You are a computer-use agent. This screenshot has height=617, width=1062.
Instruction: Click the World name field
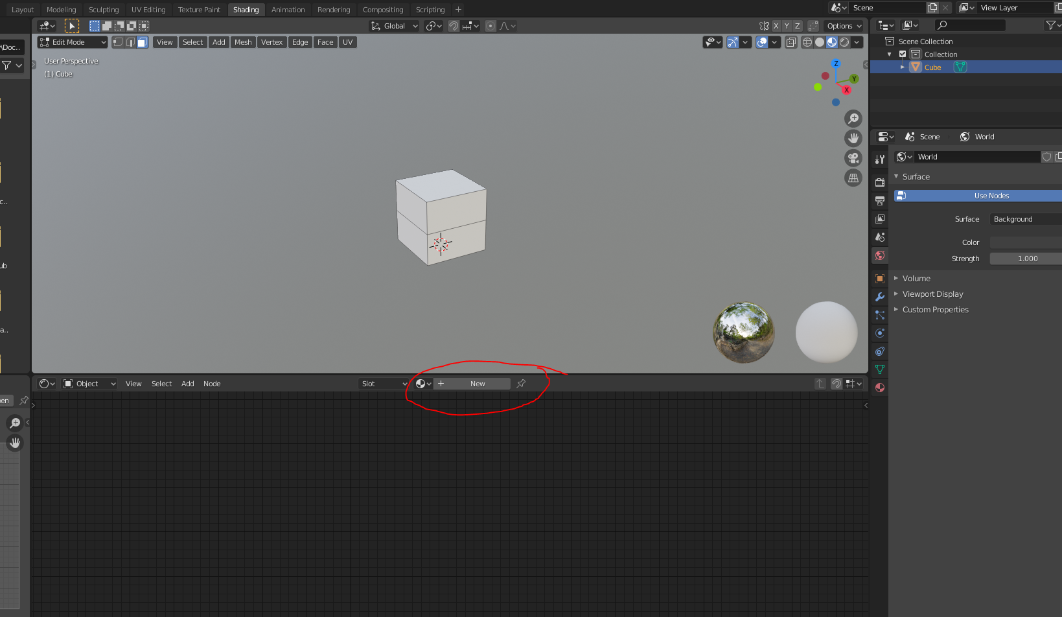(977, 157)
